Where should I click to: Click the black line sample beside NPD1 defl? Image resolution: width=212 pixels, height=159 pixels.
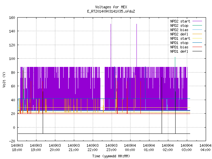click(x=197, y=51)
